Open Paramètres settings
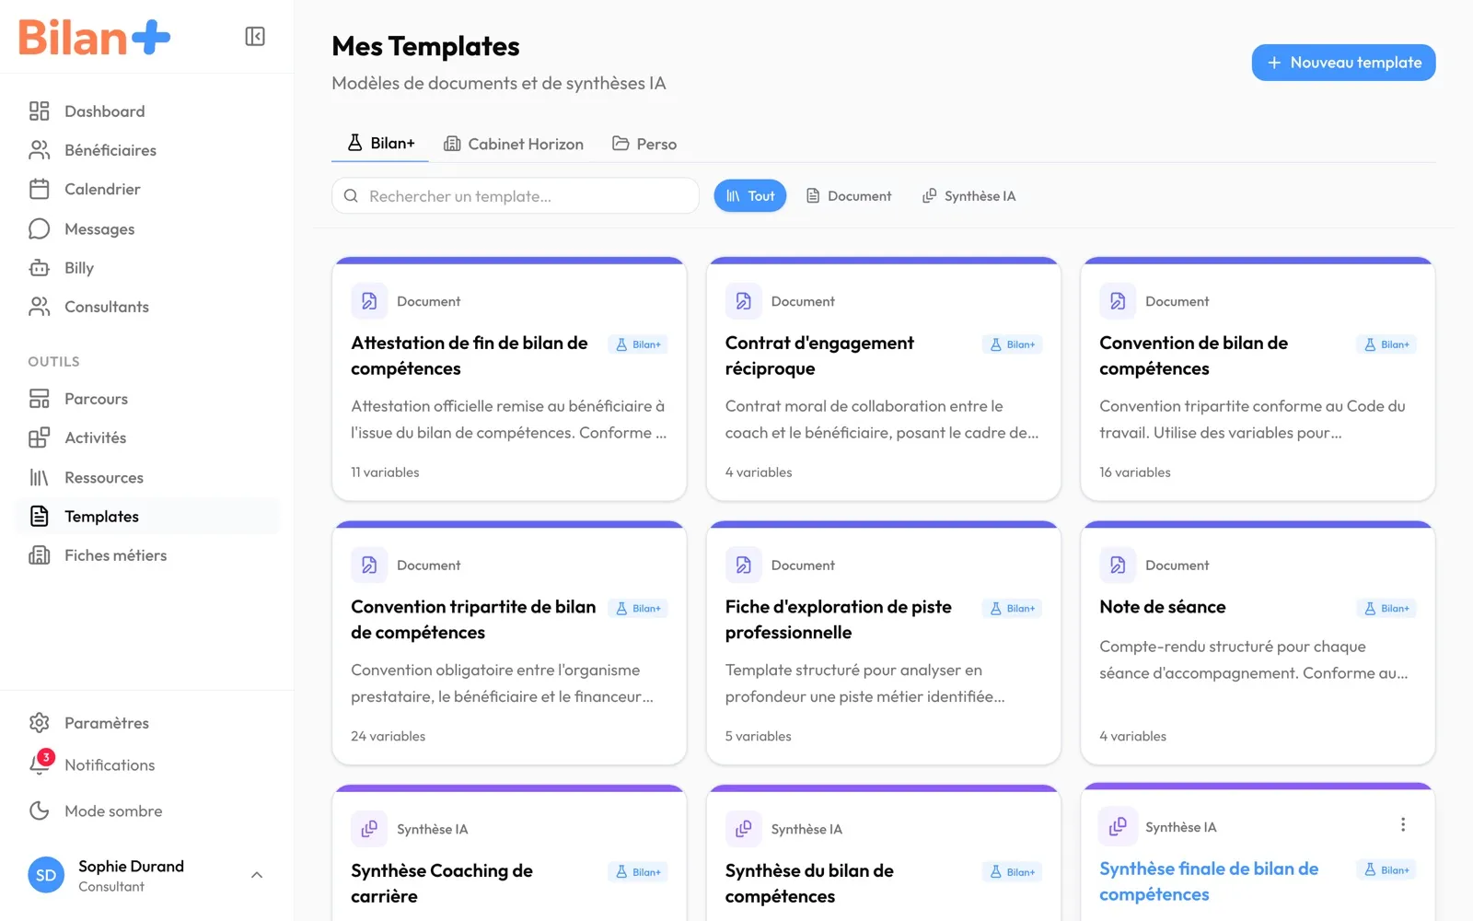1473x921 pixels. pyautogui.click(x=147, y=723)
